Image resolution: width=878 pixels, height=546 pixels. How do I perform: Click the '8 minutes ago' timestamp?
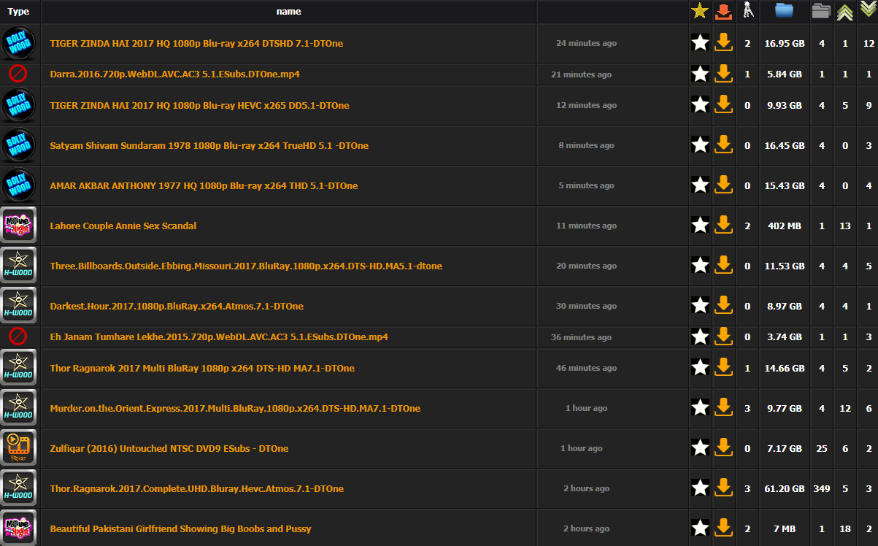(x=586, y=145)
